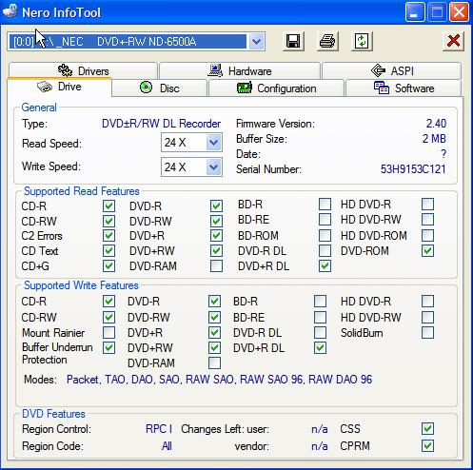Click the Refresh drive info icon

point(362,41)
